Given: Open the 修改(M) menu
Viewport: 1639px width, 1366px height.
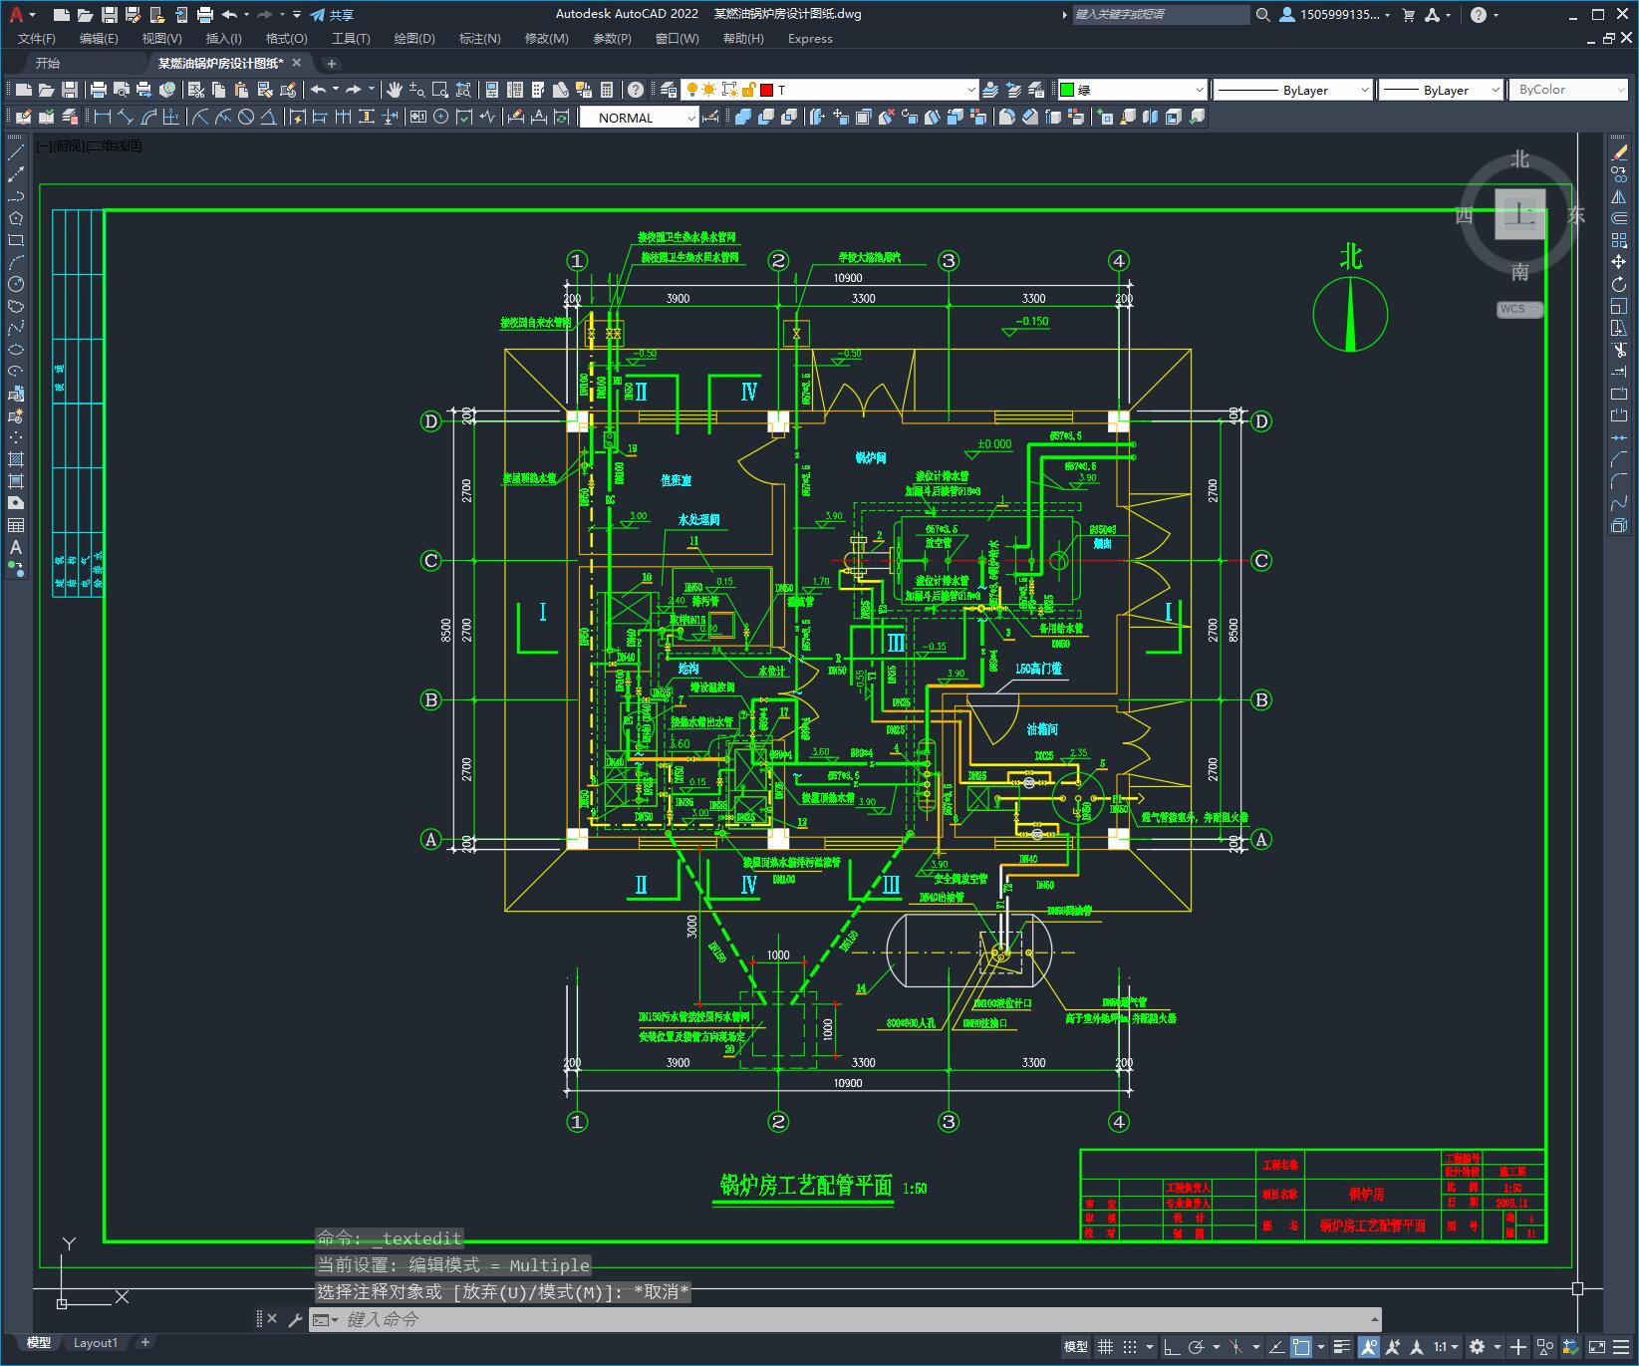Looking at the screenshot, I should [x=546, y=39].
